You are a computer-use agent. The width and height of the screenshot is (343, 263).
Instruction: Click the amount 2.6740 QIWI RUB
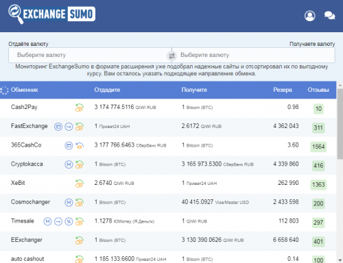point(114,183)
